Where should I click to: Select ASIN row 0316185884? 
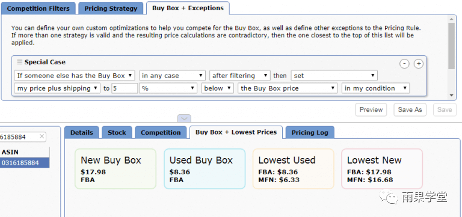coord(25,162)
